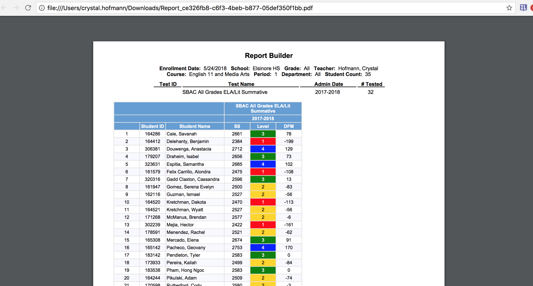
Task: Click the red level cell for Delehanty, Benjamin
Action: [263, 141]
